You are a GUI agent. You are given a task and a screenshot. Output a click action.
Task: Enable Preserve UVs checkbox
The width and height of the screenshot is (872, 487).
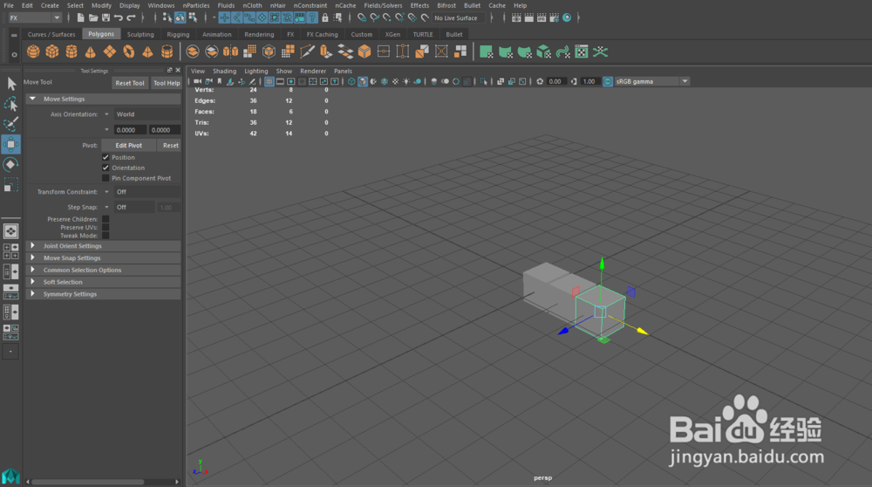pos(106,227)
